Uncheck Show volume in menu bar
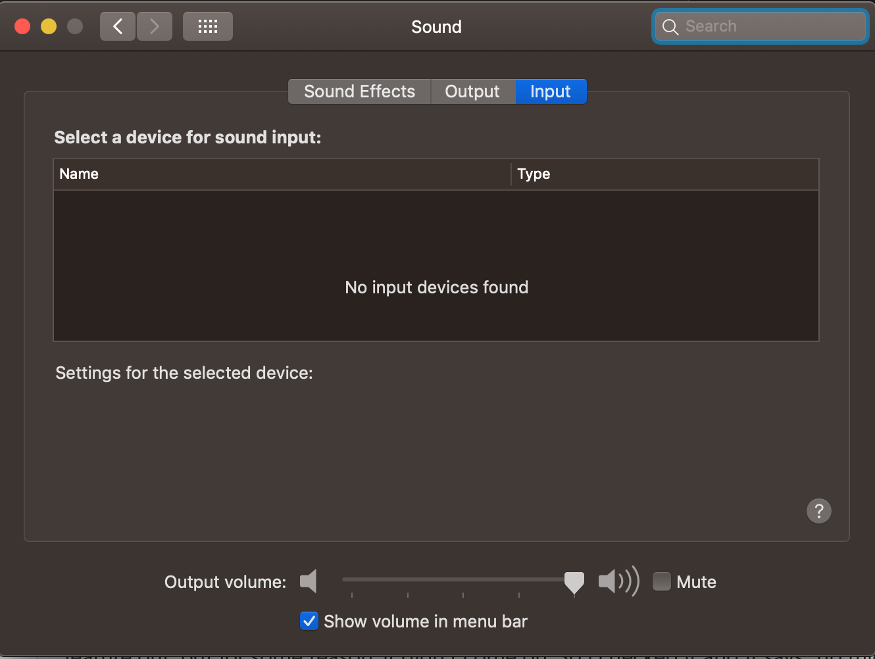The image size is (875, 659). [x=309, y=621]
